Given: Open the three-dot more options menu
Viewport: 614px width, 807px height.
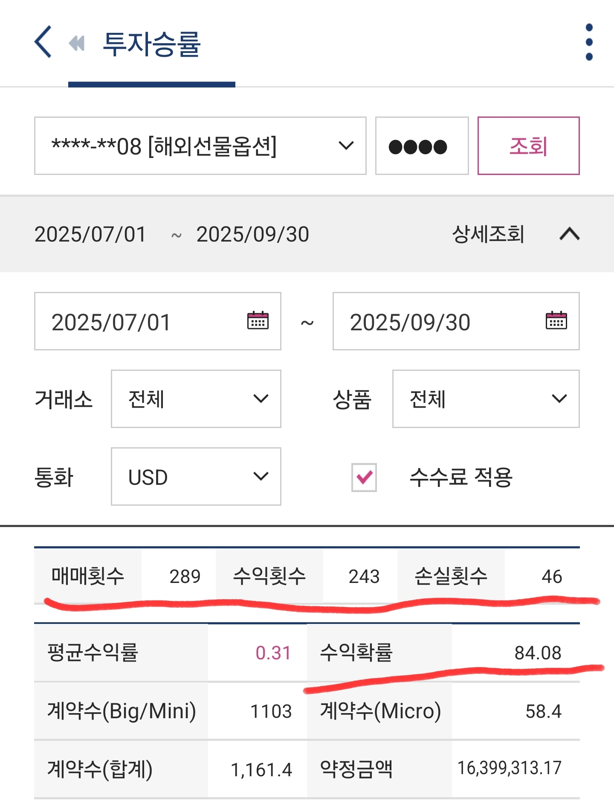Looking at the screenshot, I should pyautogui.click(x=589, y=42).
